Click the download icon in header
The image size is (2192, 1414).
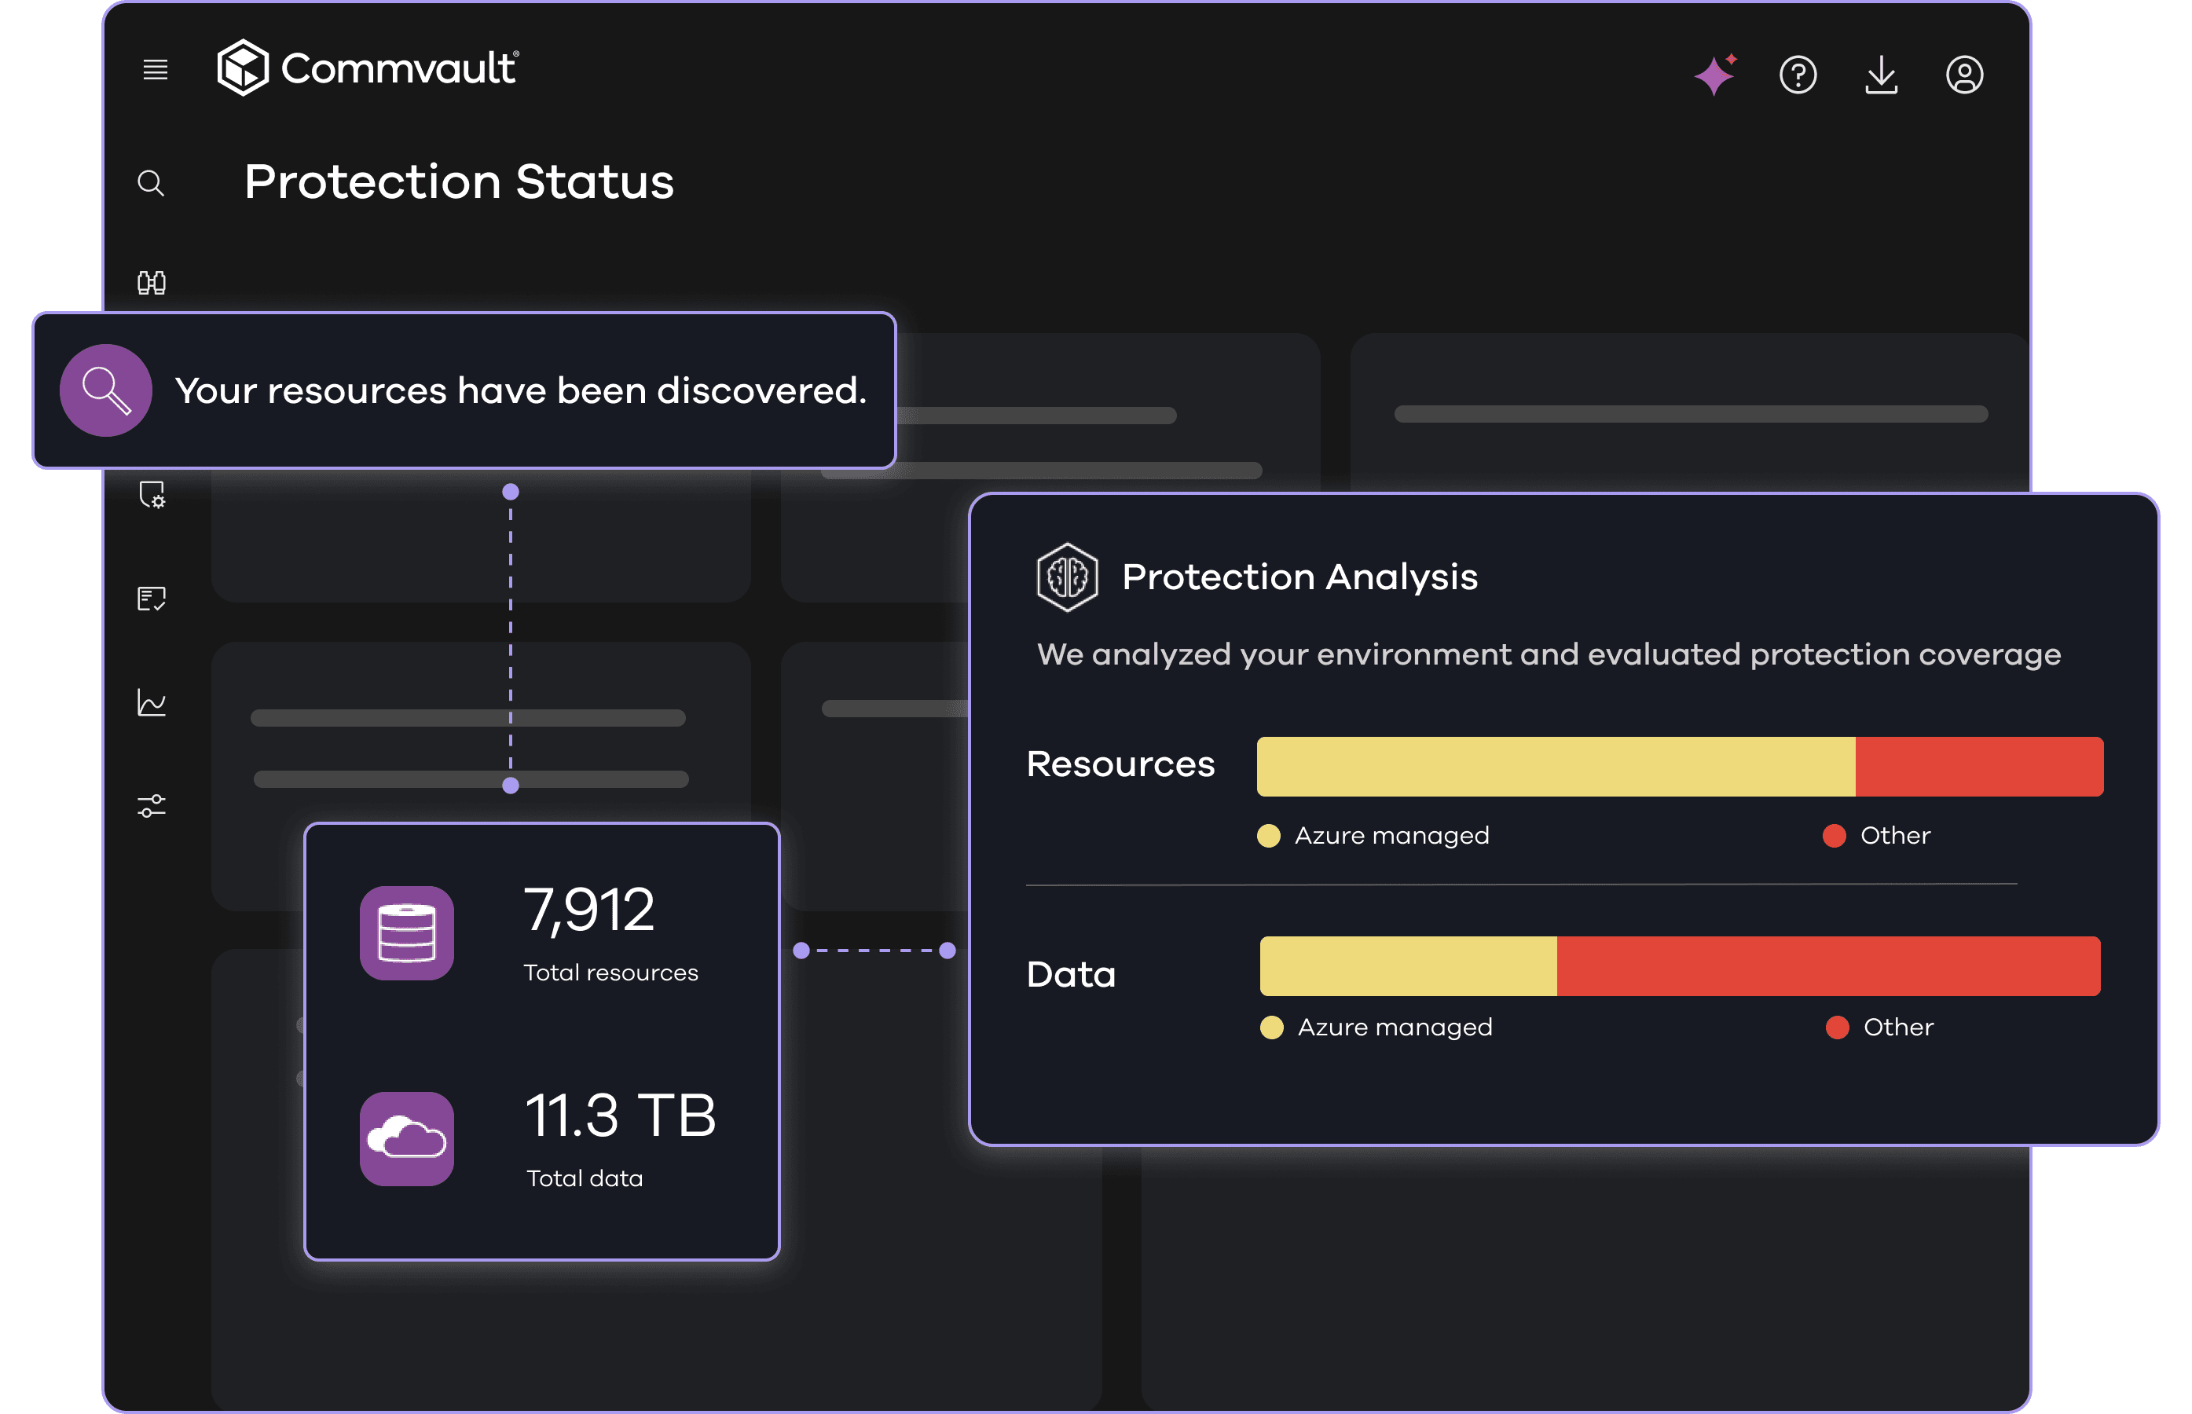tap(1881, 75)
